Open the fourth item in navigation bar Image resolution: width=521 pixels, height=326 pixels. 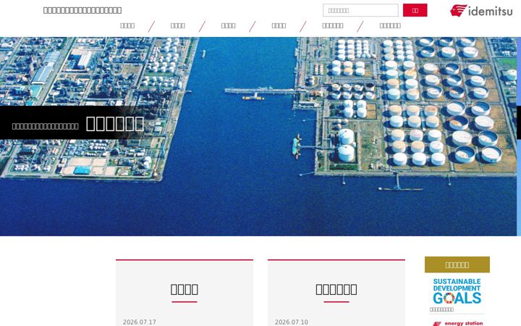[x=279, y=25]
